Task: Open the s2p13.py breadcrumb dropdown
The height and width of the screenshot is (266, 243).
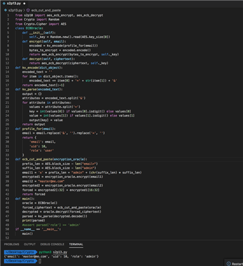Action: 15,10
